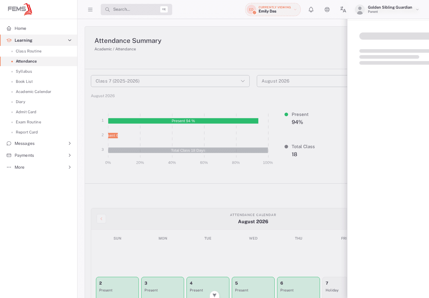Open Admit Card in the sidebar
The width and height of the screenshot is (429, 298).
(26, 112)
